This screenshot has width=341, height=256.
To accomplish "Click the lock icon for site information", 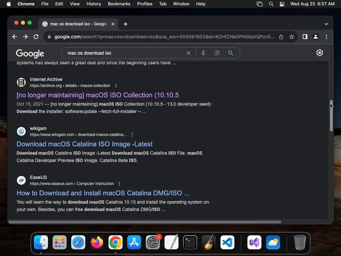I will click(49, 37).
